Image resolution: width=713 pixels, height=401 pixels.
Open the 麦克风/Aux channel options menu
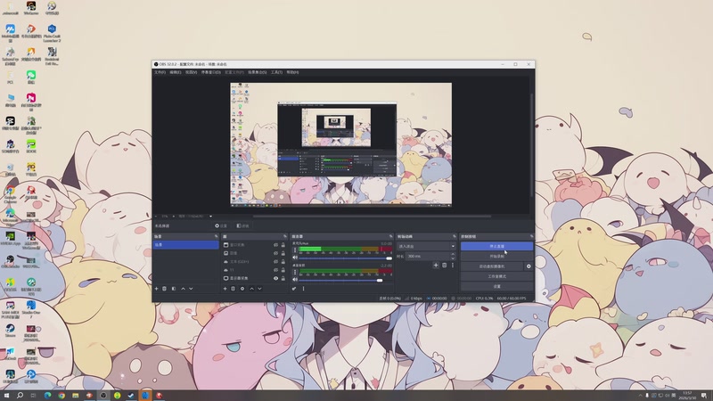pyautogui.click(x=295, y=250)
